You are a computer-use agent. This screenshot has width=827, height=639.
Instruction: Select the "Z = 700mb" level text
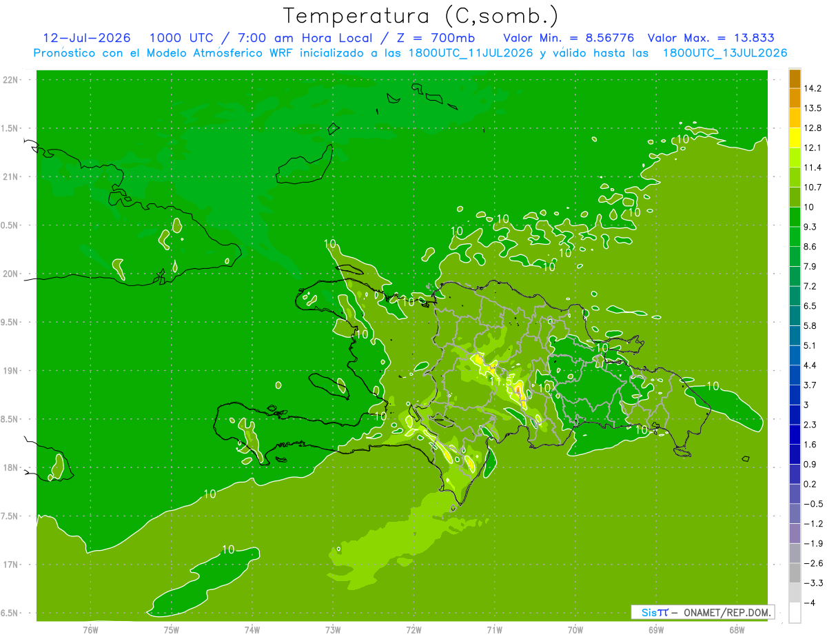pos(437,38)
